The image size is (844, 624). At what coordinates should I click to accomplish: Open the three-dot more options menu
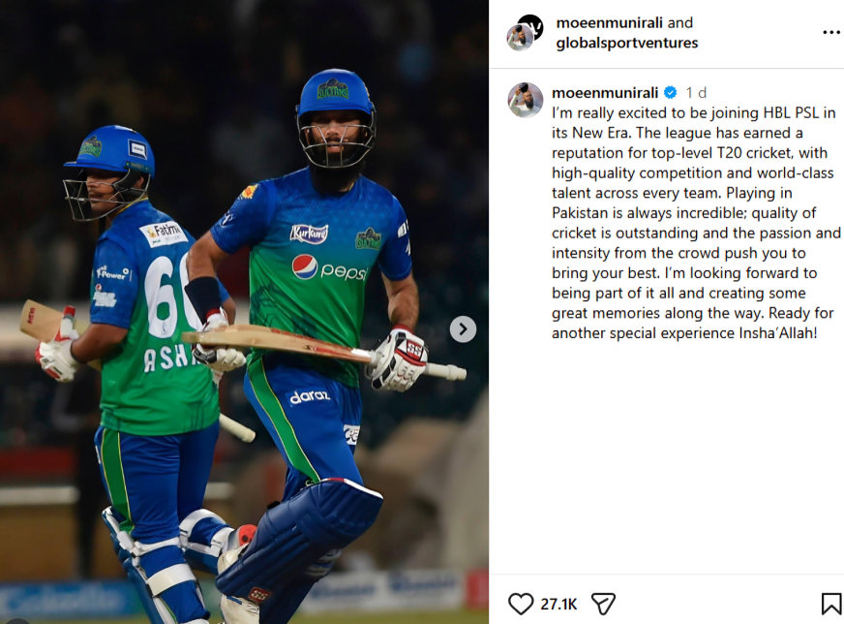[831, 33]
